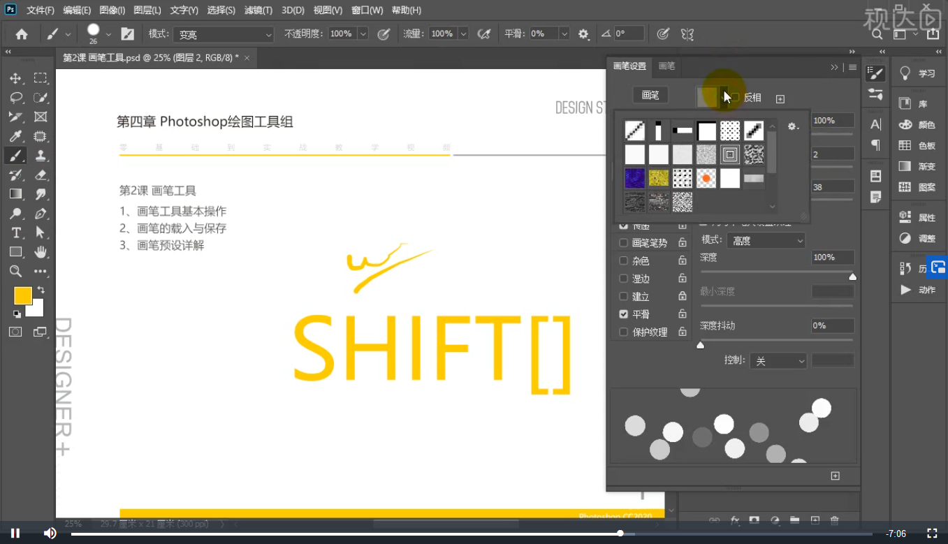
Task: Toggle the brush settings panel icon in options bar
Action: (128, 34)
